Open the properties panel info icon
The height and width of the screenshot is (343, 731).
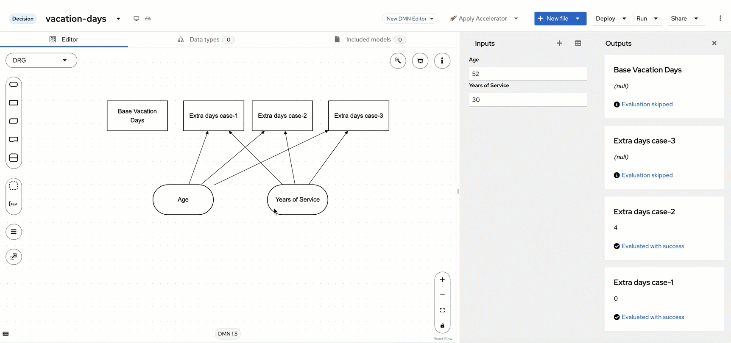tap(442, 61)
